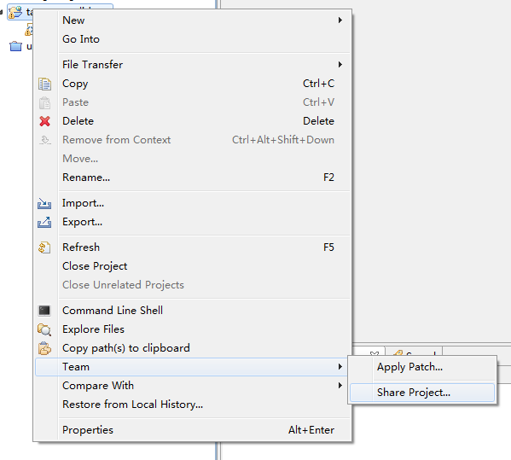Select the blue folder project in tree

coord(15,46)
